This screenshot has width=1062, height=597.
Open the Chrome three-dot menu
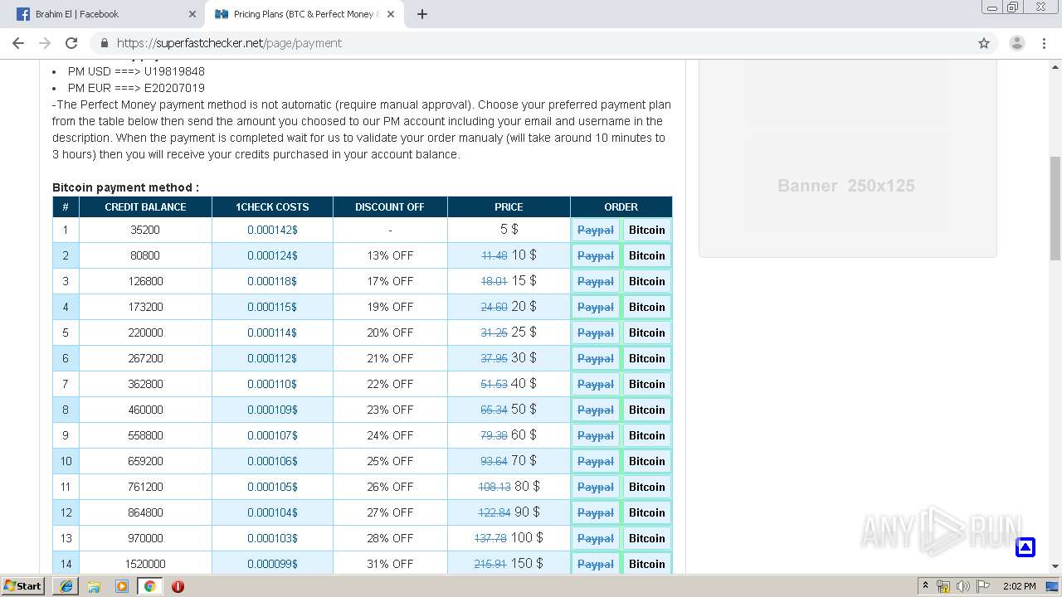[x=1045, y=43]
